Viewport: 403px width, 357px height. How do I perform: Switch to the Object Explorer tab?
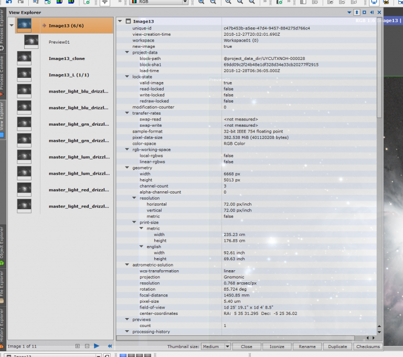3,244
